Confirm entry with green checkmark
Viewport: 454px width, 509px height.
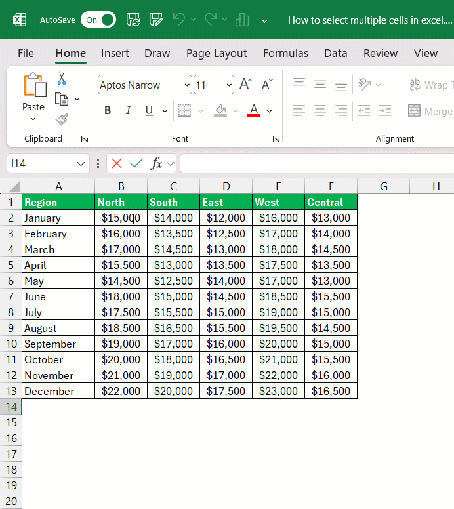click(x=136, y=163)
